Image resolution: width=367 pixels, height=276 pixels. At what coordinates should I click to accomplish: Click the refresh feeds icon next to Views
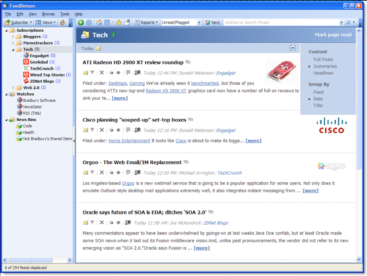62,23
